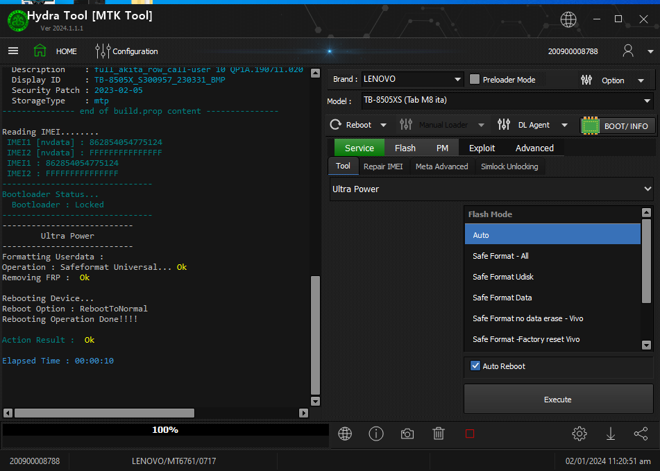Image resolution: width=660 pixels, height=471 pixels.
Task: Click LENOVO/MT6761/0717 in status bar
Action: (174, 461)
